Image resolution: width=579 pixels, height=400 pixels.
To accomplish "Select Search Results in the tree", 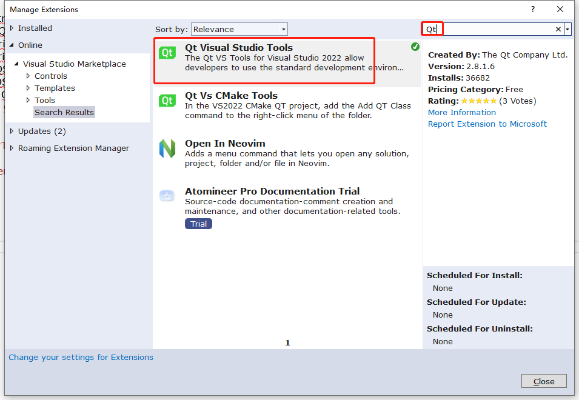I will pyautogui.click(x=64, y=112).
